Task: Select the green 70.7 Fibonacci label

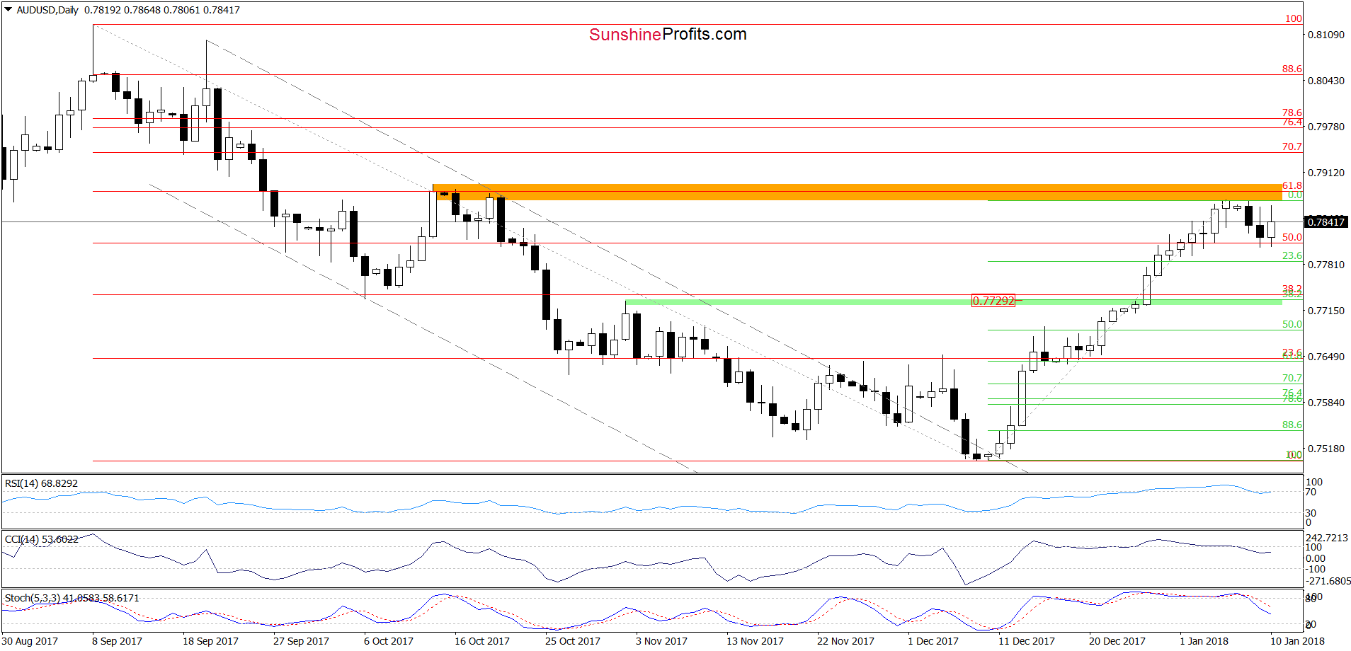Action: click(x=1292, y=378)
